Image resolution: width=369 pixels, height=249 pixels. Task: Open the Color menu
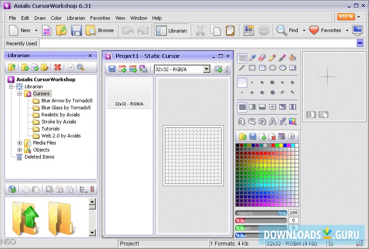(x=56, y=18)
